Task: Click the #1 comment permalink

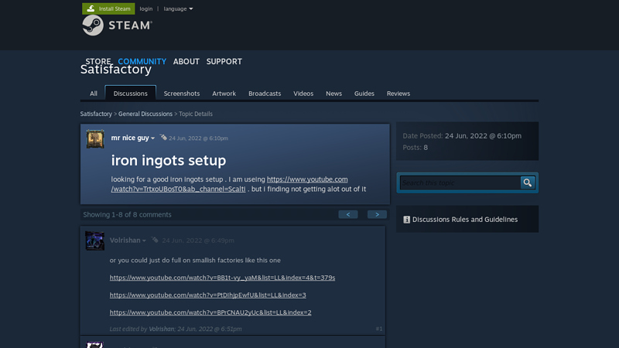Action: (x=378, y=329)
